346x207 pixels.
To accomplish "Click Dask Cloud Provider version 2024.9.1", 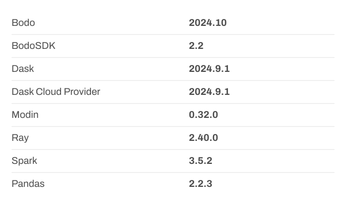I will tap(209, 91).
